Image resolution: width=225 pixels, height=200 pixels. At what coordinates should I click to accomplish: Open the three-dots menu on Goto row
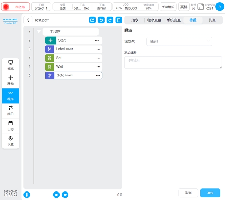[98, 75]
